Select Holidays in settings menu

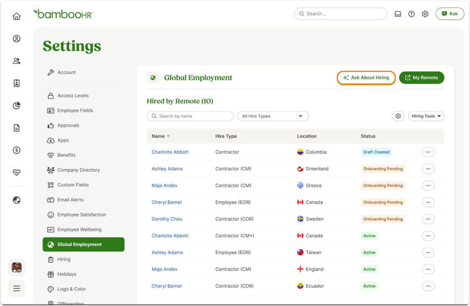point(67,274)
